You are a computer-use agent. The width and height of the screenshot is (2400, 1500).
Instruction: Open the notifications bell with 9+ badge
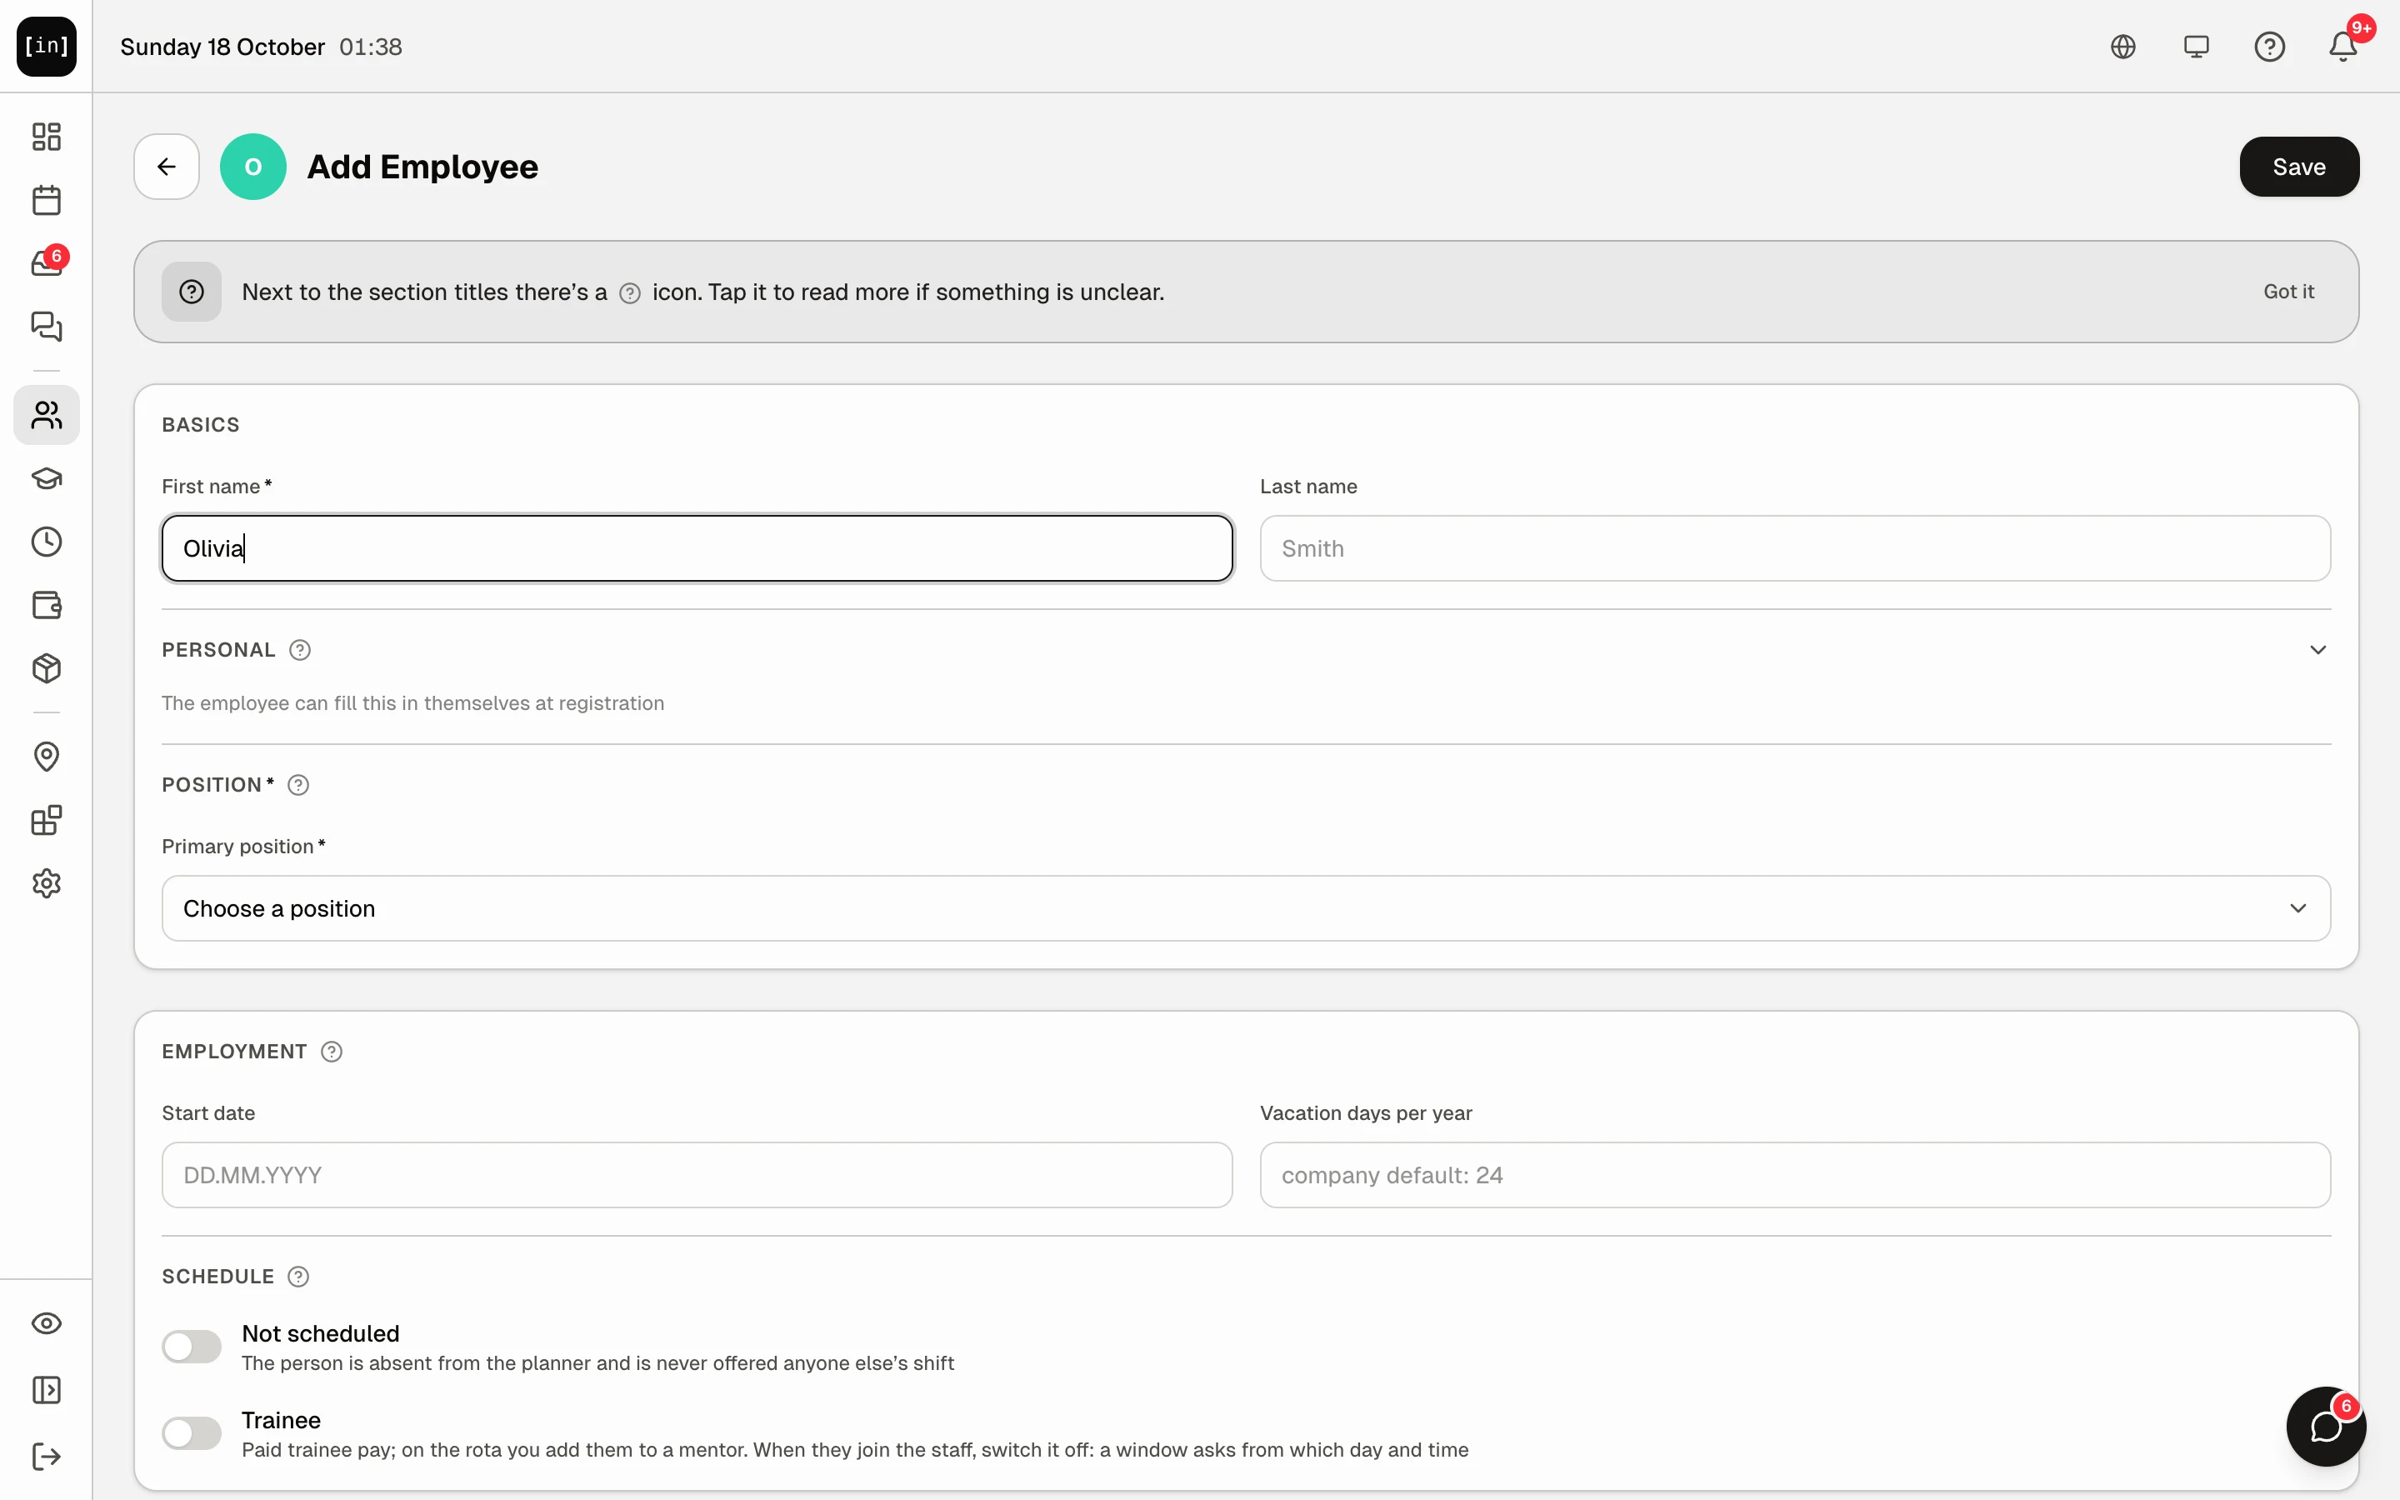click(x=2343, y=47)
